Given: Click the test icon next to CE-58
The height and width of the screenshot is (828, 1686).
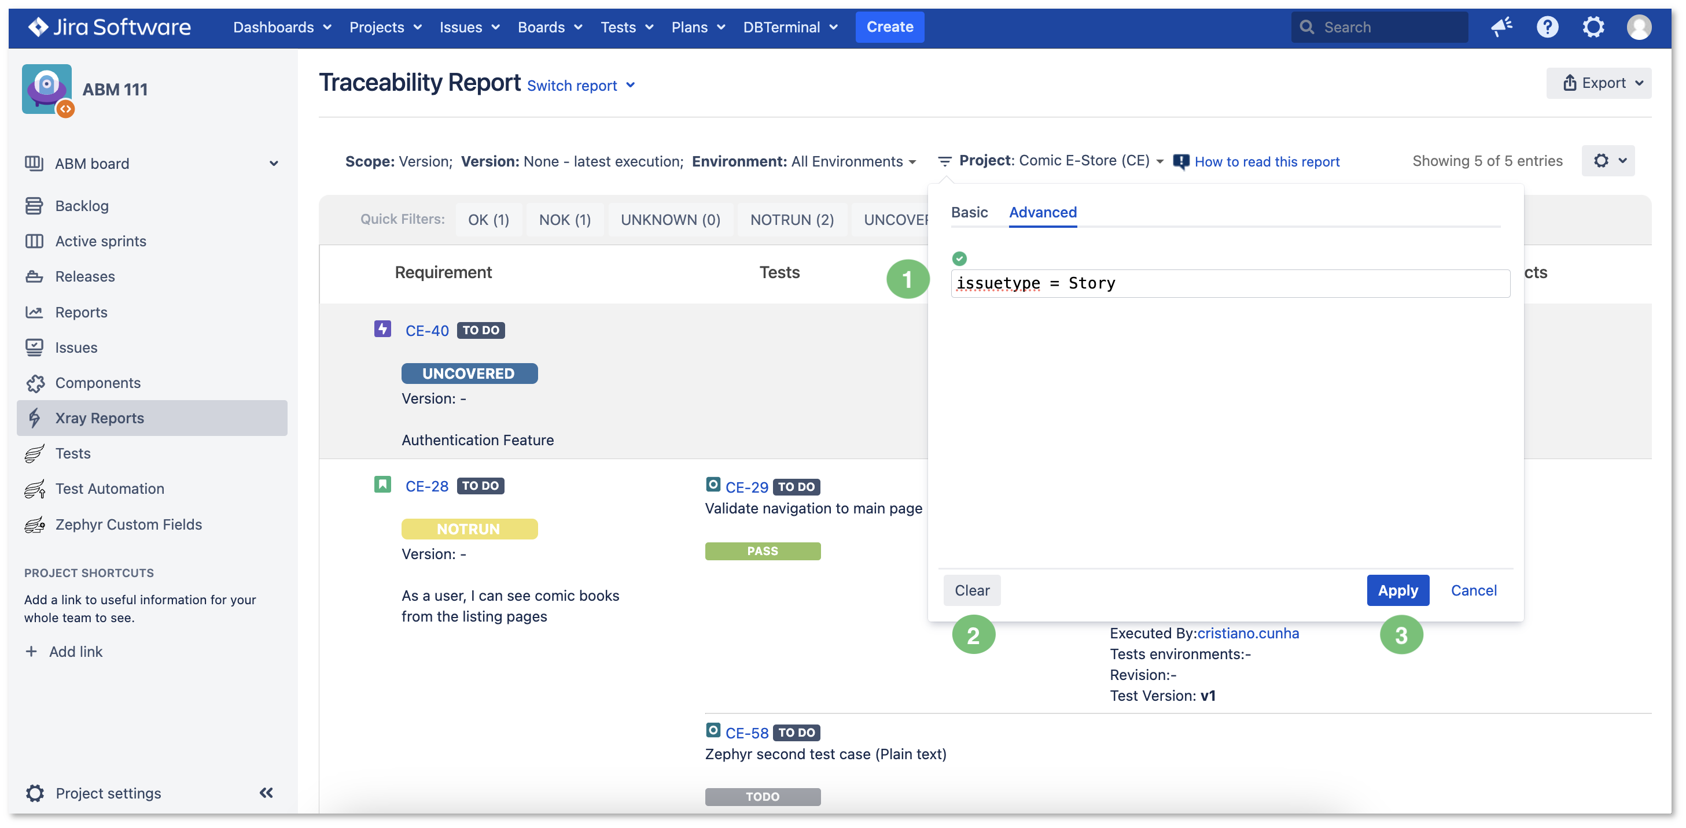Looking at the screenshot, I should [713, 730].
